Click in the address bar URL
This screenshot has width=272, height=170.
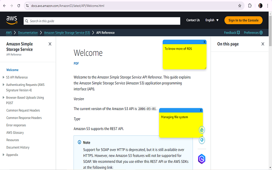point(68,6)
